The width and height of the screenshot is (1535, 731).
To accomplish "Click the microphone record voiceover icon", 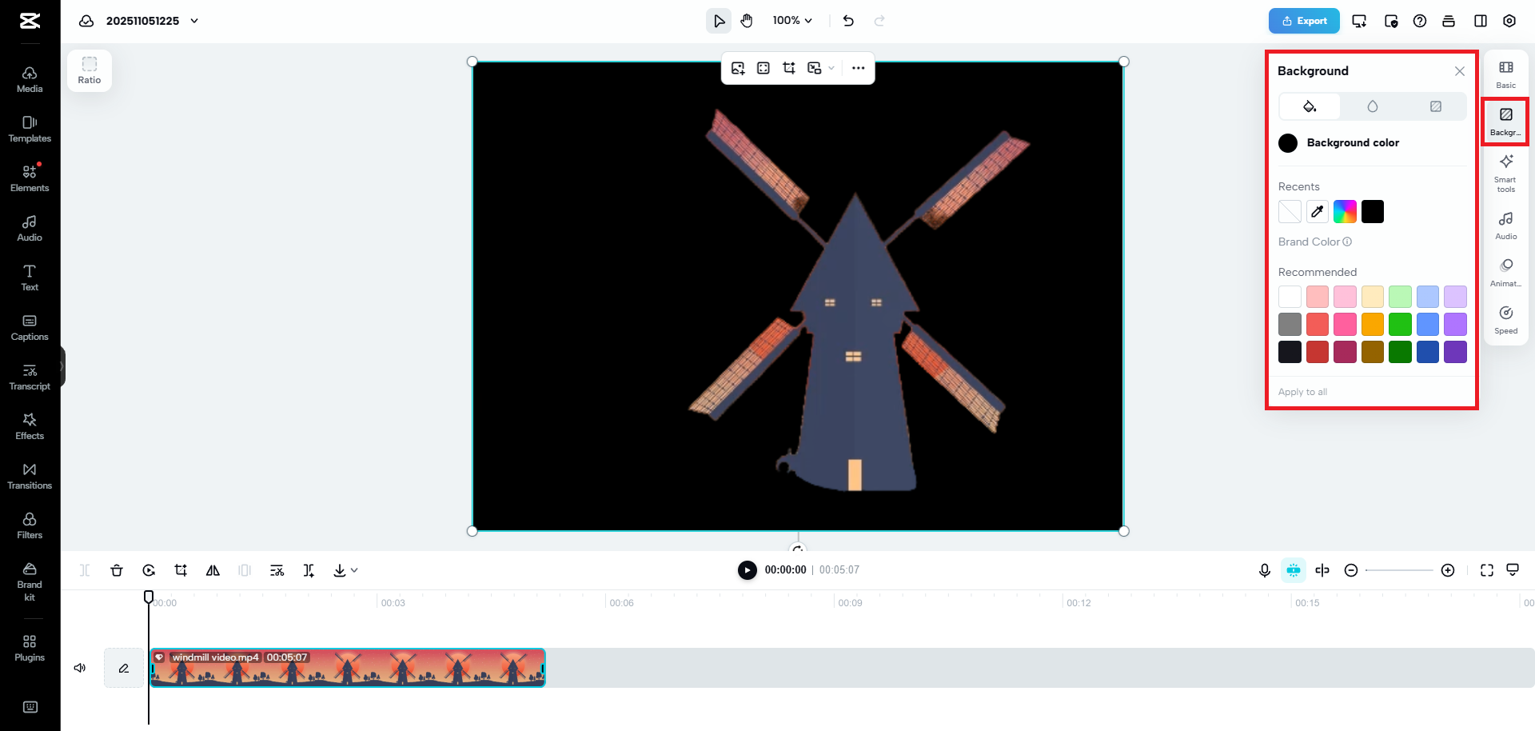I will click(1265, 570).
